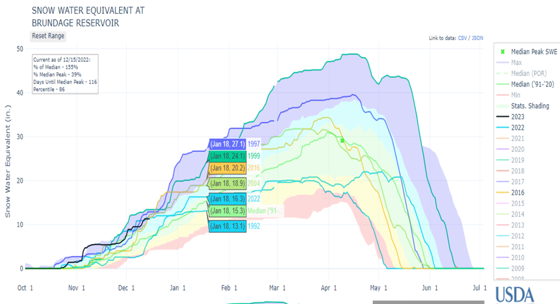Click the 1992 hover label (Jan 18, 13.1)
The width and height of the screenshot is (560, 304).
[226, 226]
